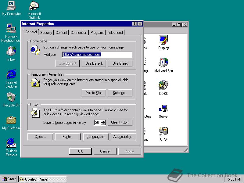Click the question mark help button

pos(134,24)
